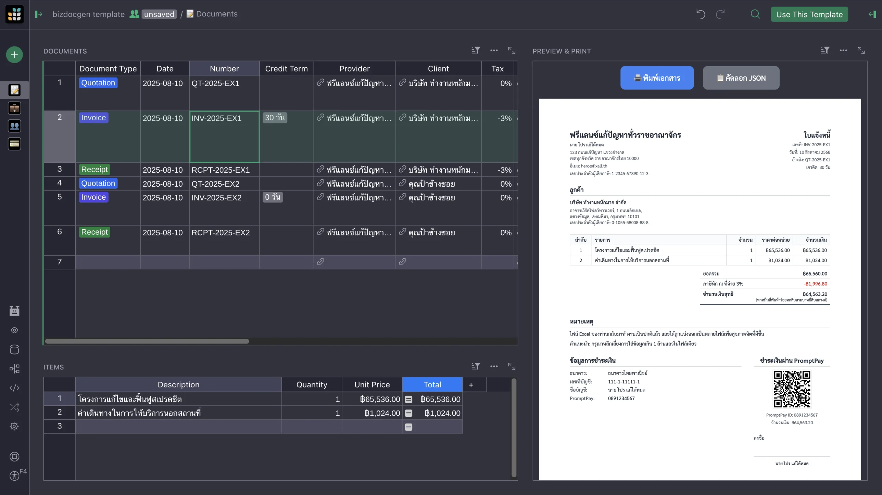The image size is (882, 495).
Task: Open search using the magnifier icon
Action: point(755,14)
